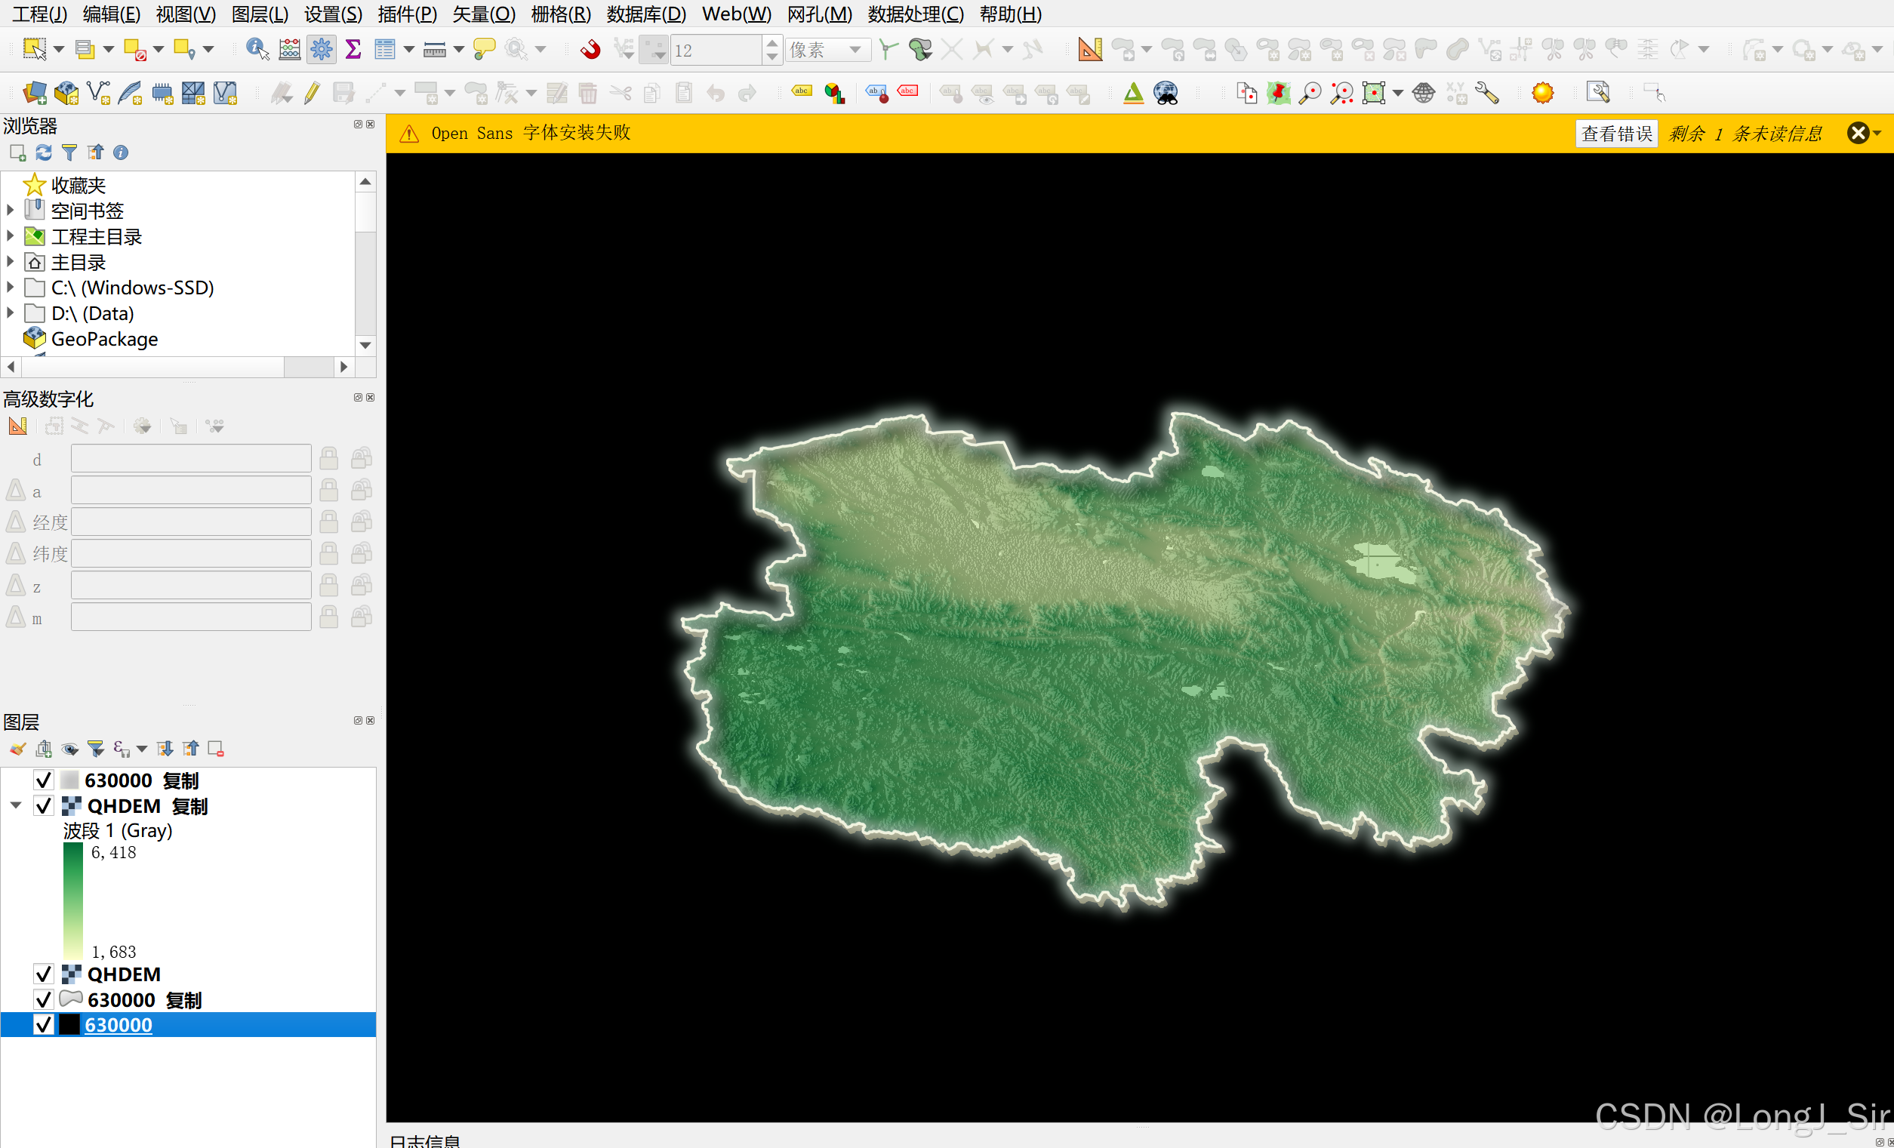Collapse the QHDEM 复制 layer legend

pos(16,805)
